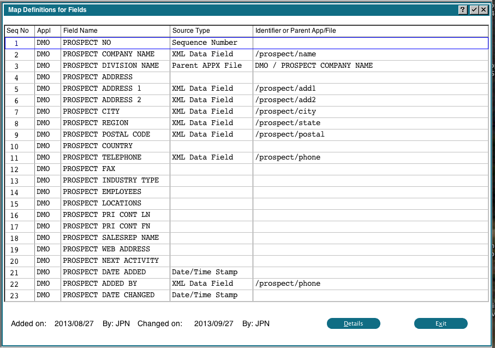The width and height of the screenshot is (495, 348).
Task: Click Parent APPX File source type cell
Action: [207, 66]
